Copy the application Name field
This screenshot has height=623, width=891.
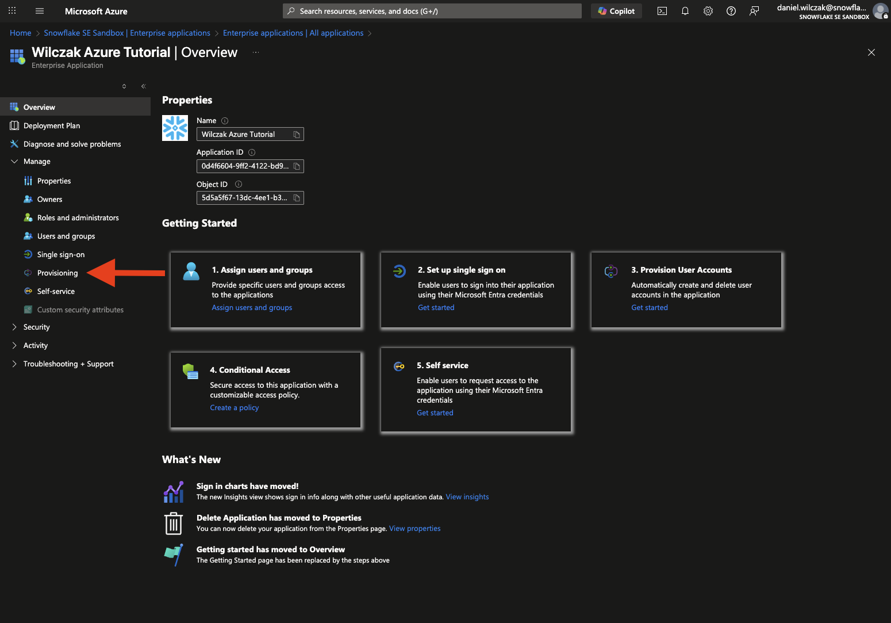(x=297, y=135)
